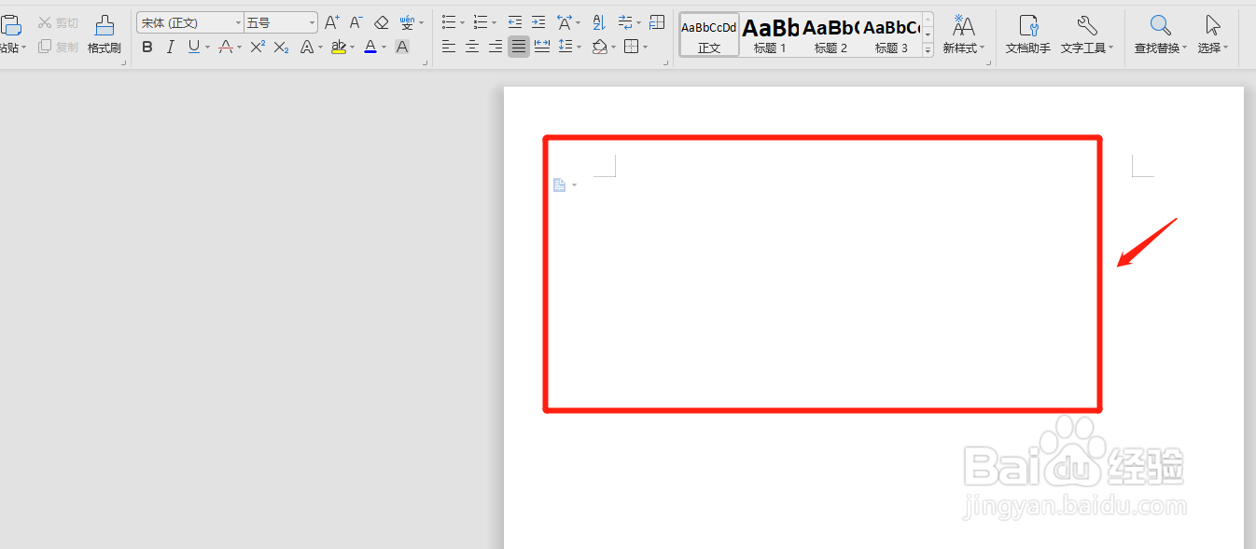This screenshot has width=1256, height=549.
Task: Open the font color dropdown arrow
Action: tap(384, 48)
